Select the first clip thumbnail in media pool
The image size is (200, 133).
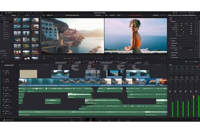tap(17, 20)
